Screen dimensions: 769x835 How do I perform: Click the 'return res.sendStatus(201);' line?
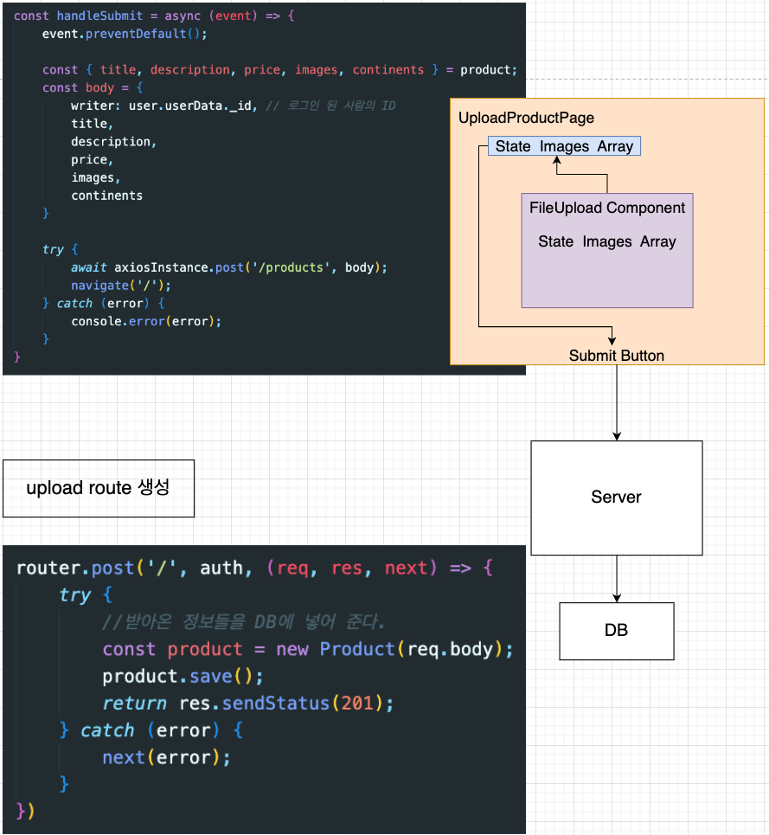pyautogui.click(x=248, y=703)
